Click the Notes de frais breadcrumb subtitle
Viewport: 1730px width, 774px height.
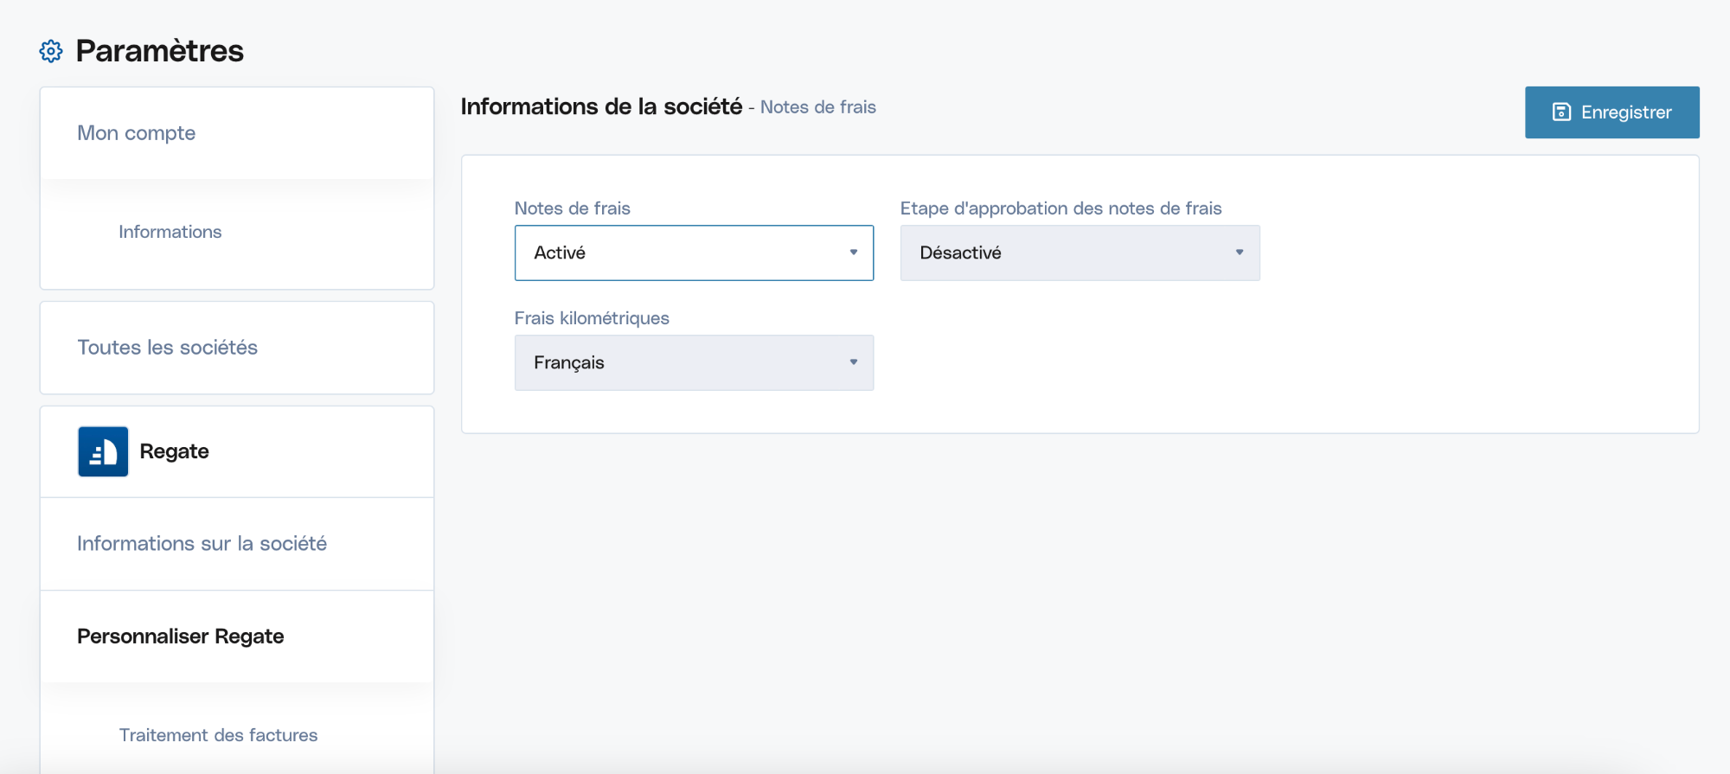point(818,107)
